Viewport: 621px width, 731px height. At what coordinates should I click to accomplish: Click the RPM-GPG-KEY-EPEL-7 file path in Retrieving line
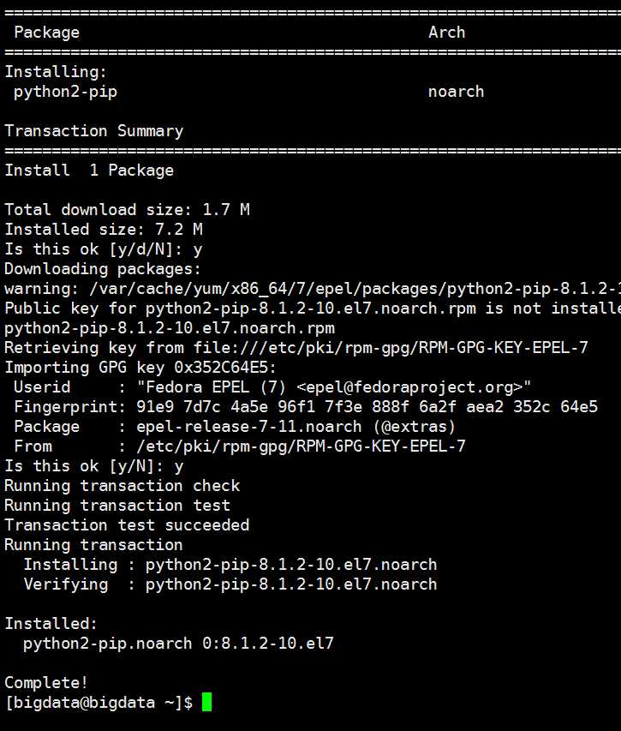click(x=391, y=347)
